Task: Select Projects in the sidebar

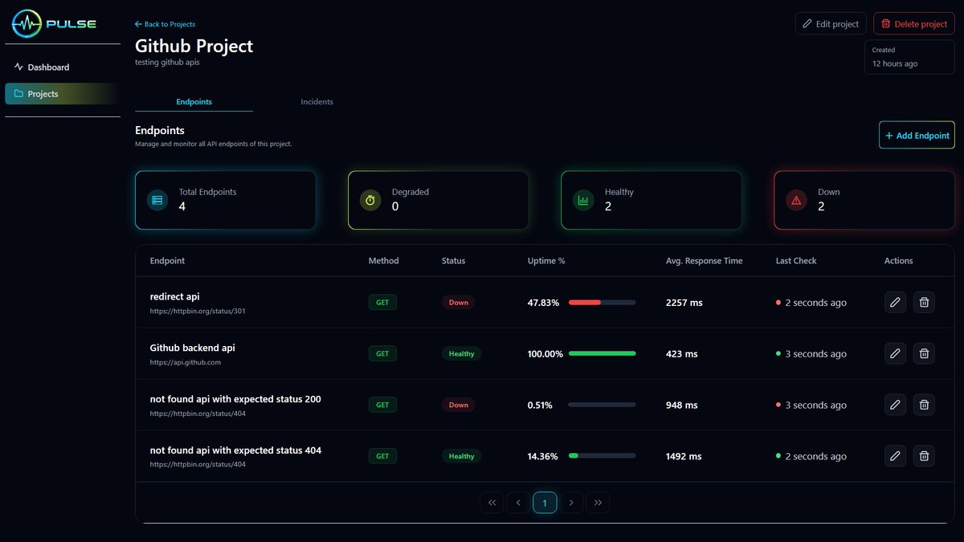Action: [63, 94]
